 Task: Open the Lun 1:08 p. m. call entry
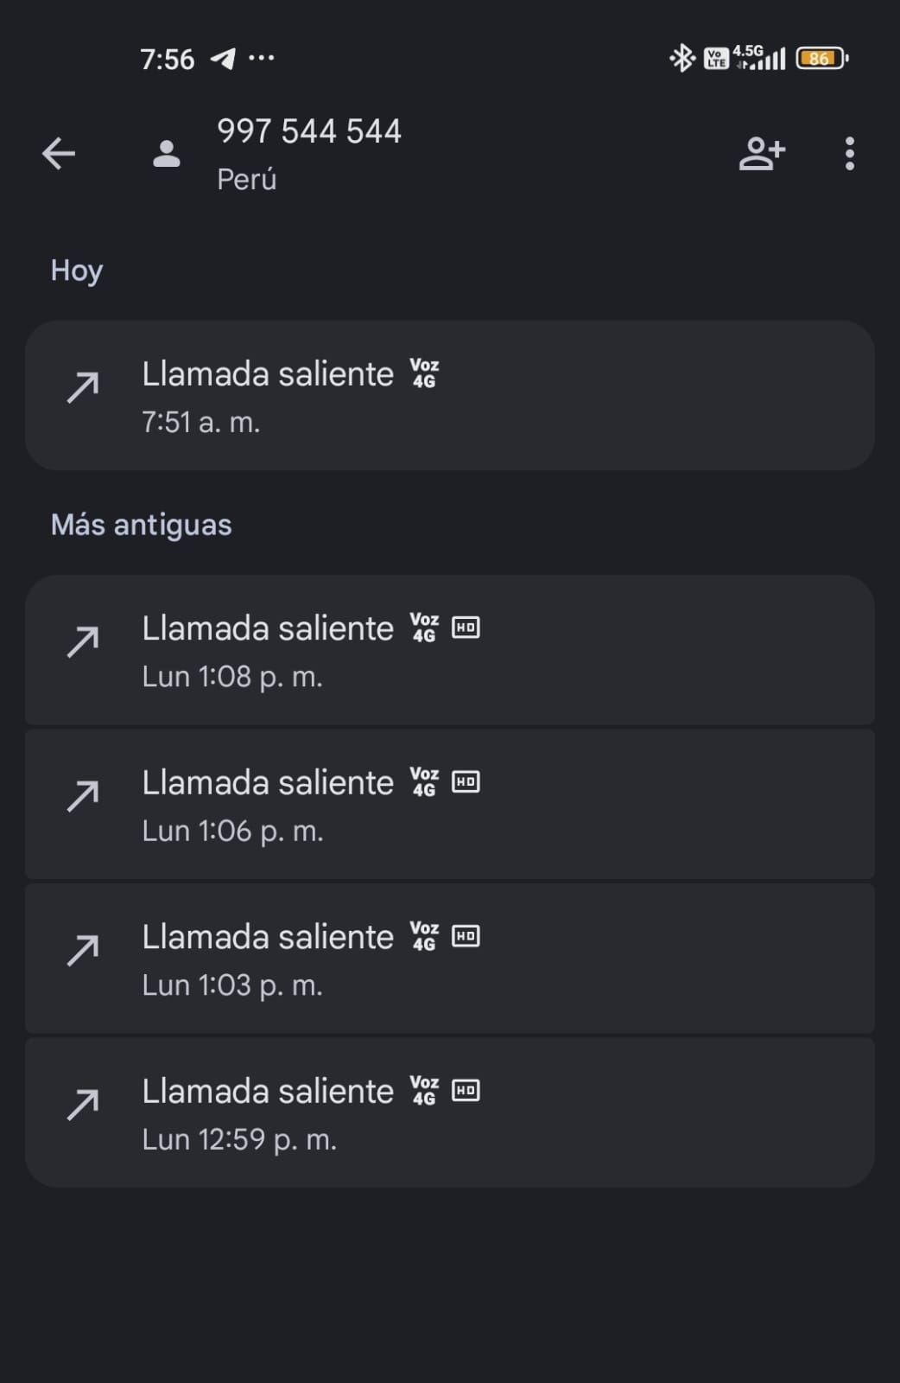(x=449, y=650)
